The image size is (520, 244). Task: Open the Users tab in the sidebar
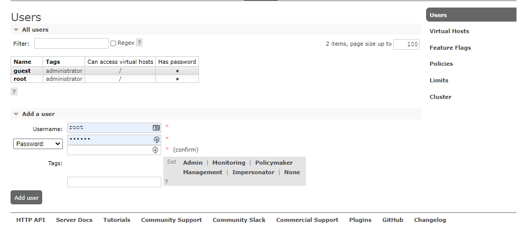pos(471,15)
